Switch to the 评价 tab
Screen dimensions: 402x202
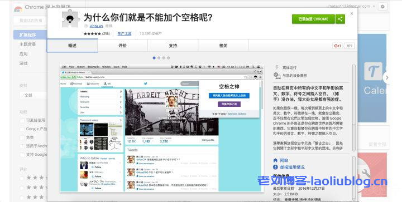[x=122, y=46]
